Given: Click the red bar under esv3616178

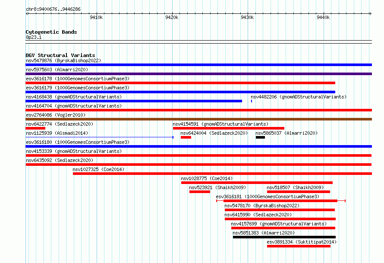Looking at the screenshot, I should click(180, 83).
